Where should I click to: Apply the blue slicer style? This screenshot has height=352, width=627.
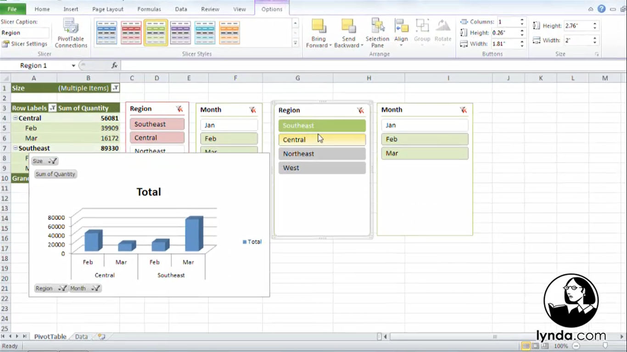click(106, 33)
